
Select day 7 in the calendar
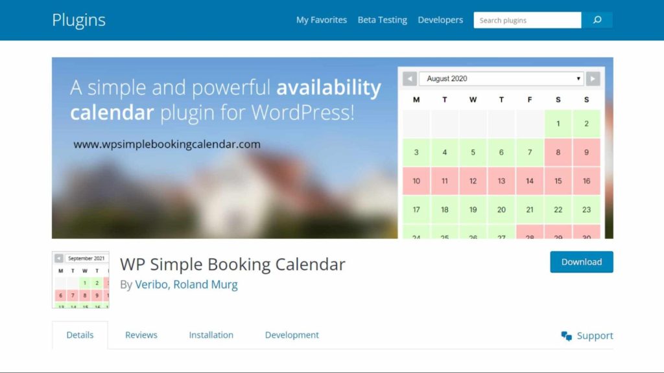coord(530,152)
